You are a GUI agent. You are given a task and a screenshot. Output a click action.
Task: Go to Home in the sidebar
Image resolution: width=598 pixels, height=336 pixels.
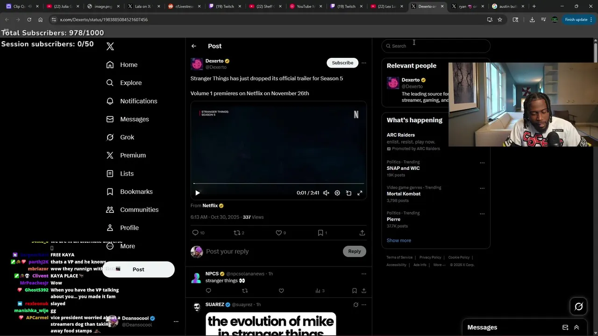(x=122, y=65)
